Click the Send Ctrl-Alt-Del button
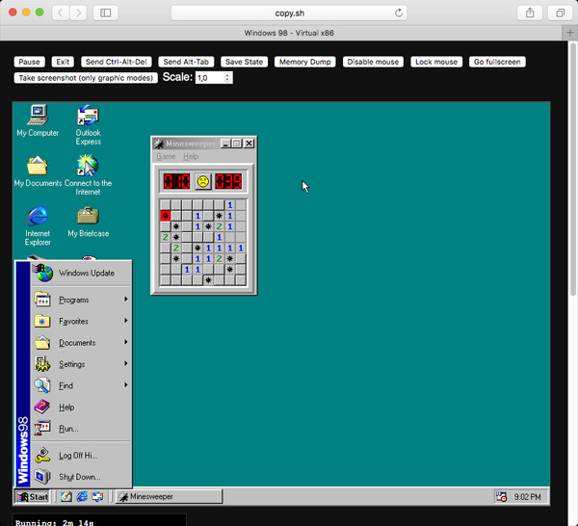578x526 pixels. [117, 62]
